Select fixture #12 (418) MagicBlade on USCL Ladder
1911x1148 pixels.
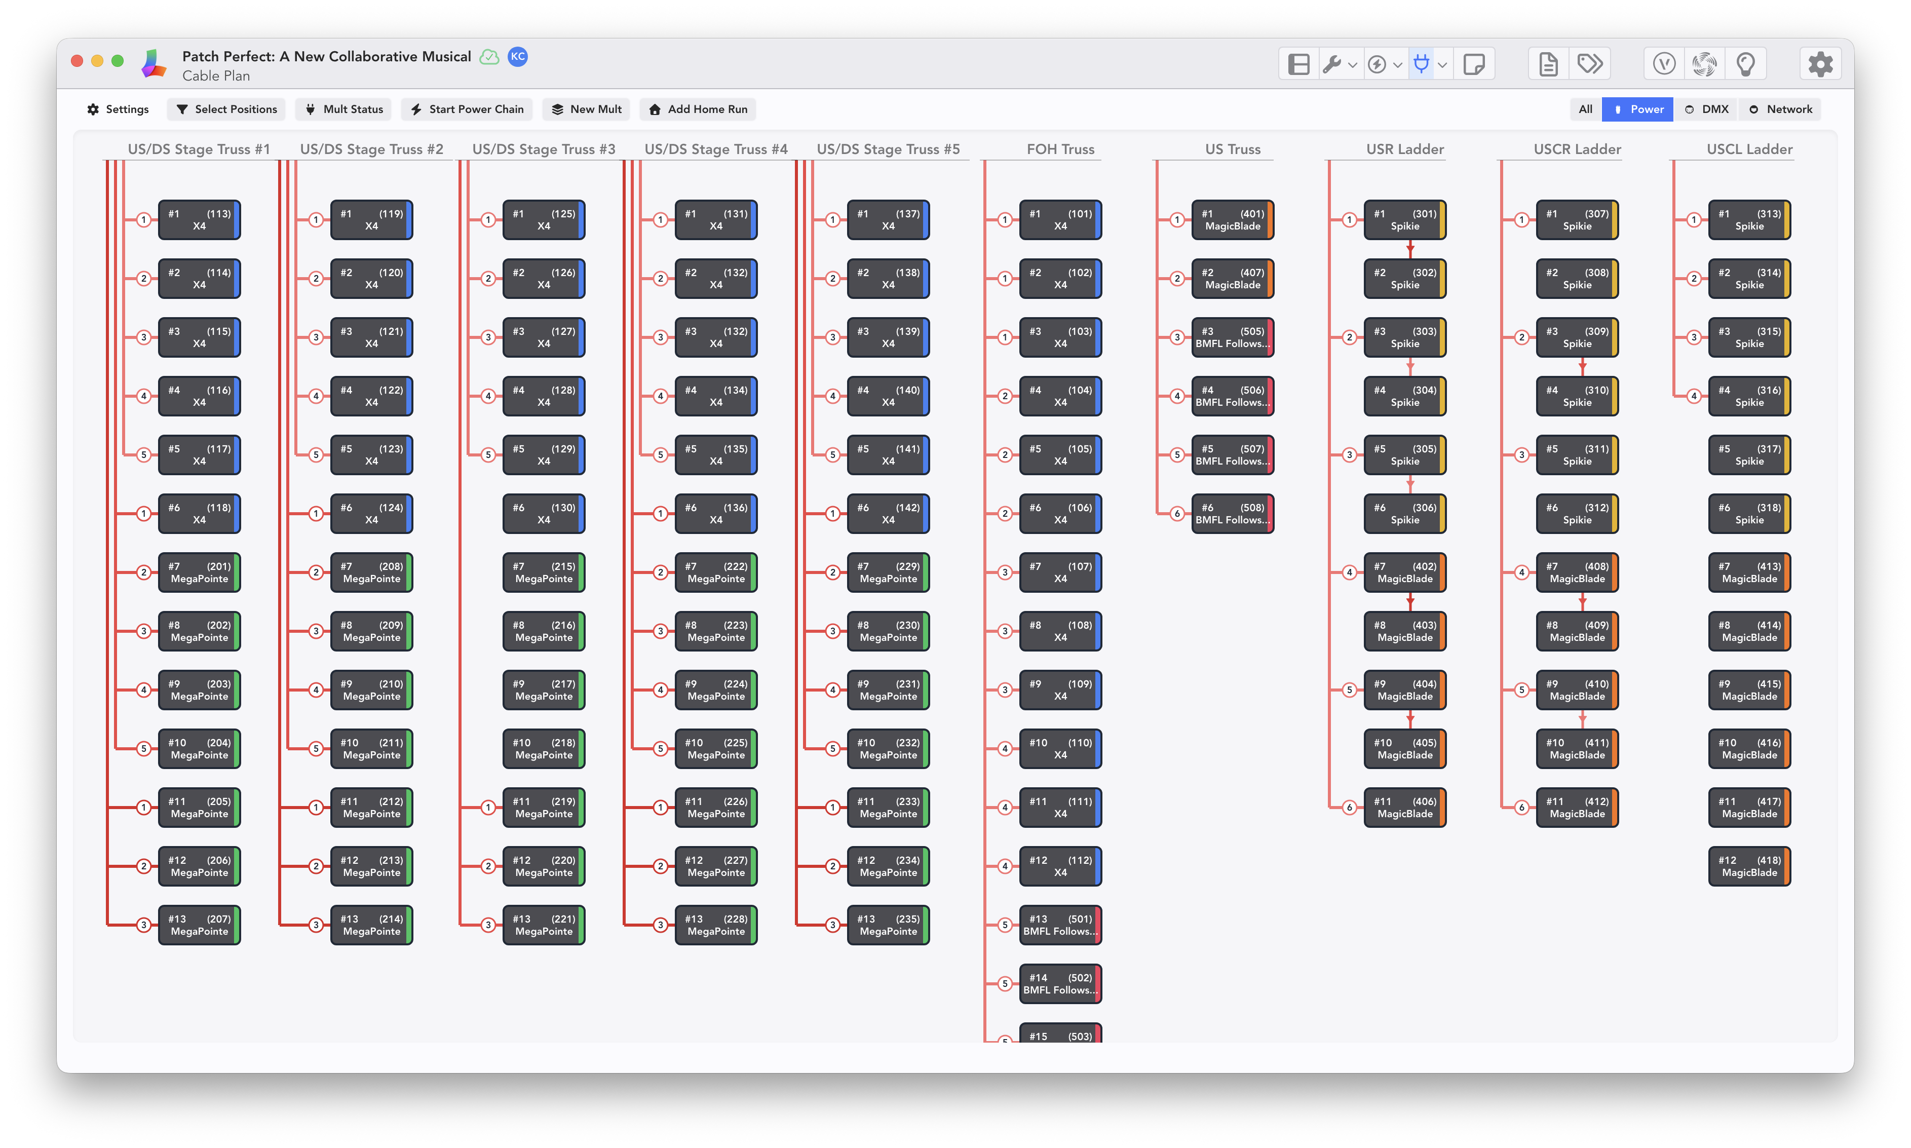pos(1749,866)
